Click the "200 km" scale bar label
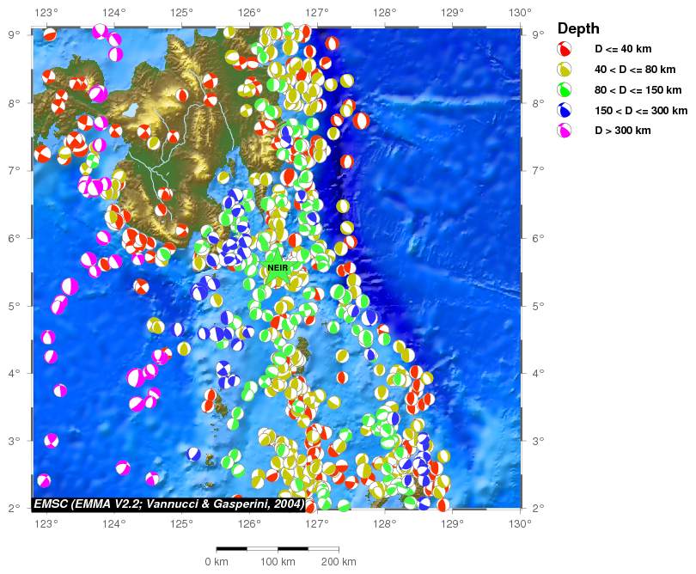Viewport: 696px width, 574px height. pos(338,562)
